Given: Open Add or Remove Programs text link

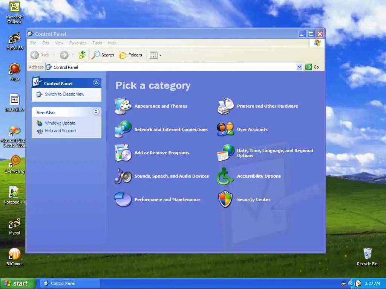Looking at the screenshot, I should pyautogui.click(x=162, y=153).
